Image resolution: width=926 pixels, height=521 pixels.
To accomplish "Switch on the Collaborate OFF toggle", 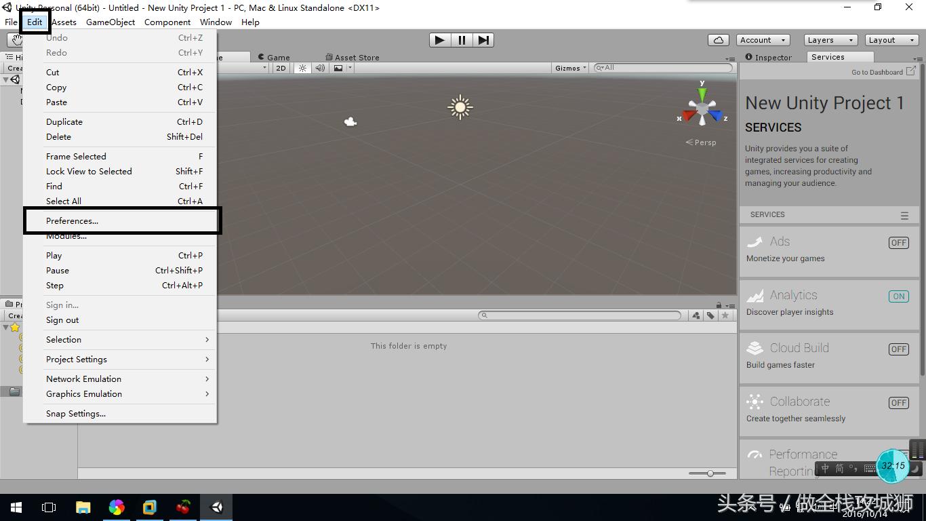I will tap(898, 402).
